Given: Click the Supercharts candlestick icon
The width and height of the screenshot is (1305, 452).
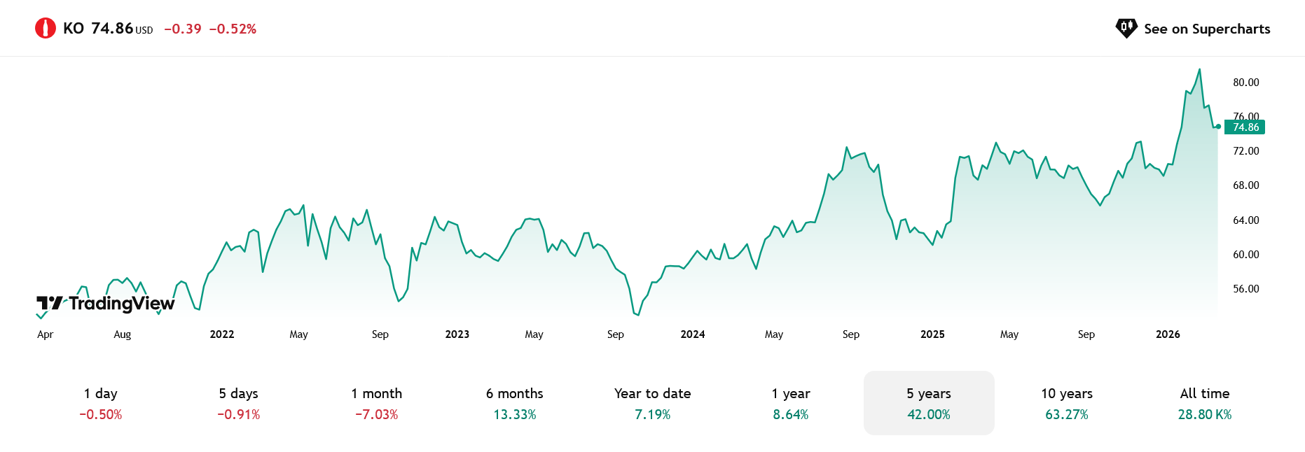Looking at the screenshot, I should (1126, 28).
